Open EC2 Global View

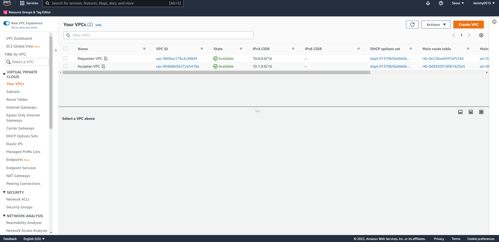click(20, 46)
